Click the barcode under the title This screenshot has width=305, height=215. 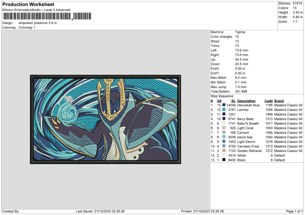click(x=47, y=16)
